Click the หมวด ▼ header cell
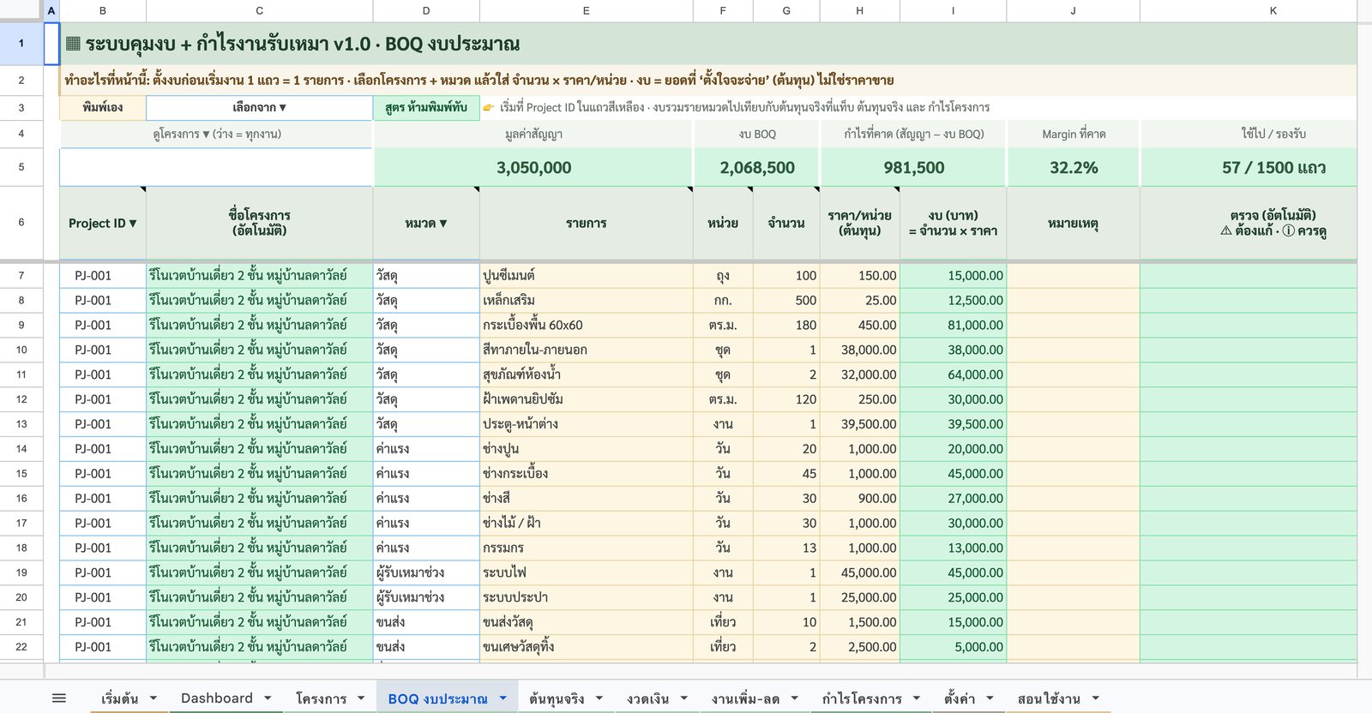The height and width of the screenshot is (713, 1372). 426,223
